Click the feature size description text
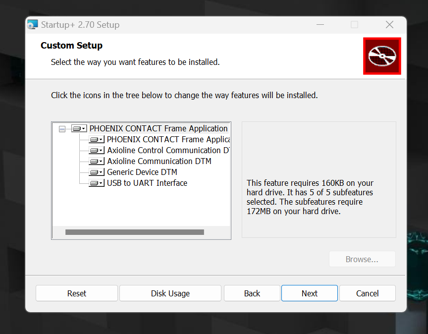Image resolution: width=428 pixels, height=334 pixels. point(310,197)
